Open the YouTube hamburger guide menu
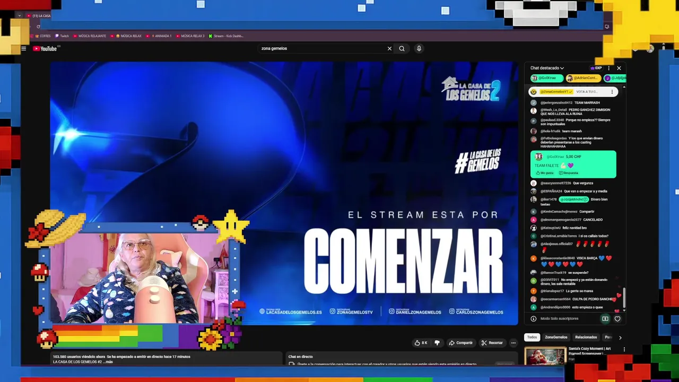This screenshot has width=679, height=382. point(23,48)
